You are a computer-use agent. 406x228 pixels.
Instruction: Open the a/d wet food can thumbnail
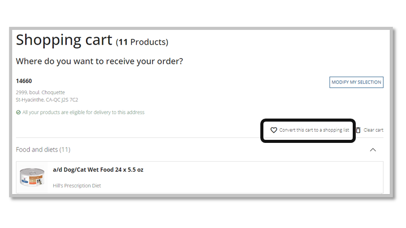(31, 177)
